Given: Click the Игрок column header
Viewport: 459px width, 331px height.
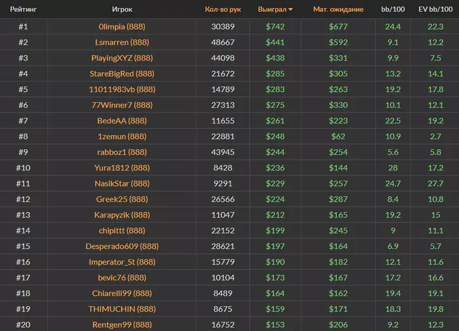Looking at the screenshot, I should pos(122,9).
